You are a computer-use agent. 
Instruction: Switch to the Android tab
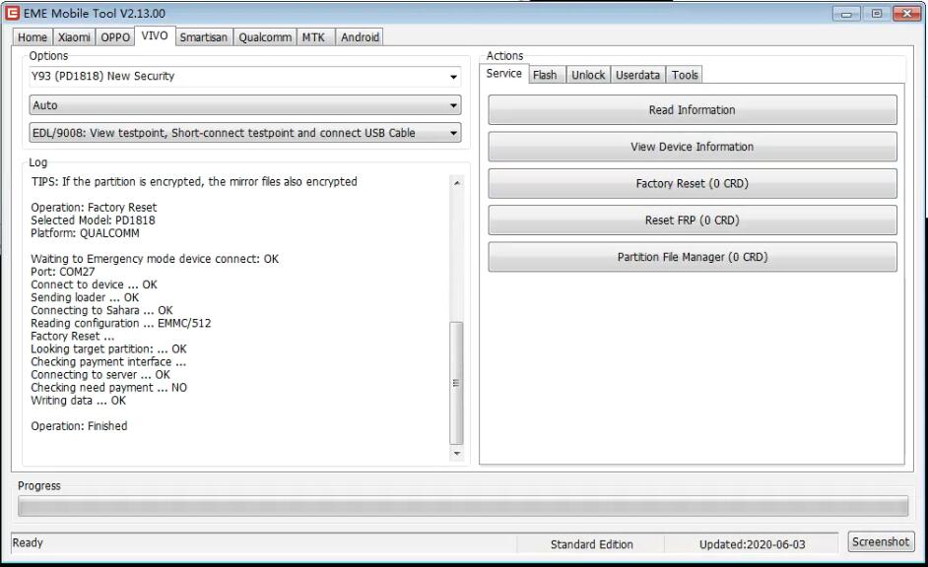(x=360, y=37)
